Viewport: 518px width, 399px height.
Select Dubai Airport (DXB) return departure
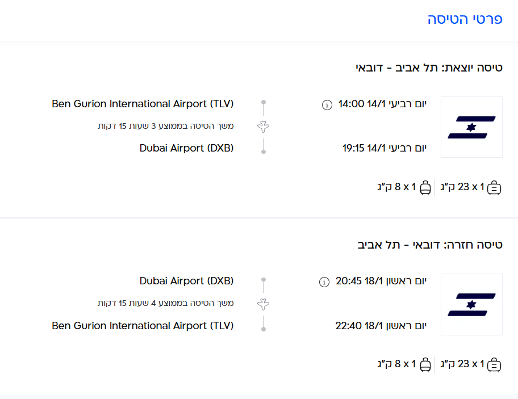point(187,281)
